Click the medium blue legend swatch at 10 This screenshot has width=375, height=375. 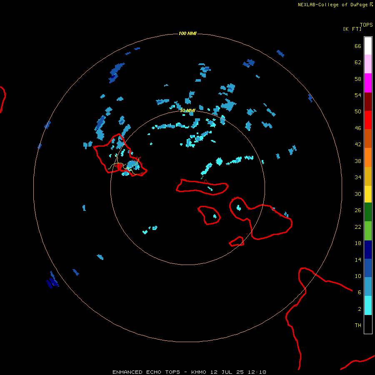(x=368, y=268)
